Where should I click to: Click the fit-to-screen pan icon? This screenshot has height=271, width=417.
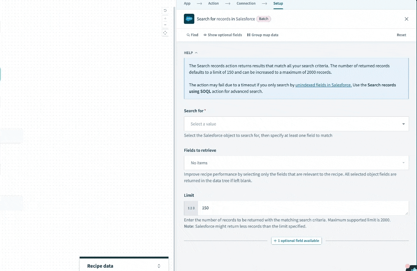click(165, 33)
